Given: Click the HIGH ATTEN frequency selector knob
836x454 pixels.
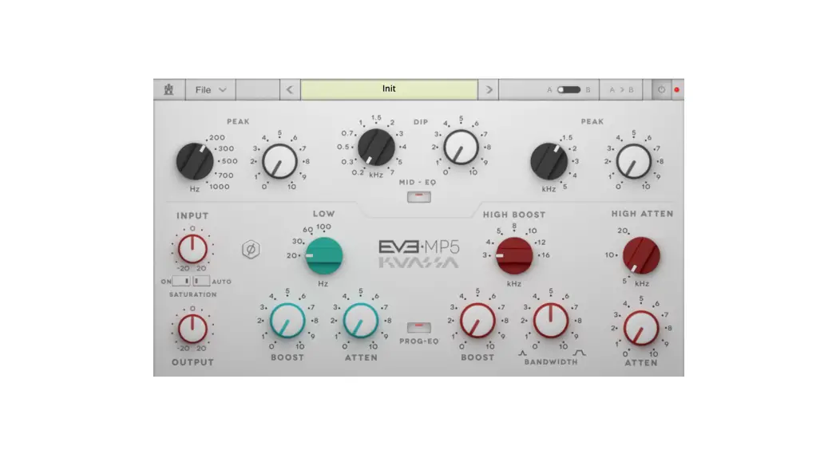Looking at the screenshot, I should click(641, 255).
